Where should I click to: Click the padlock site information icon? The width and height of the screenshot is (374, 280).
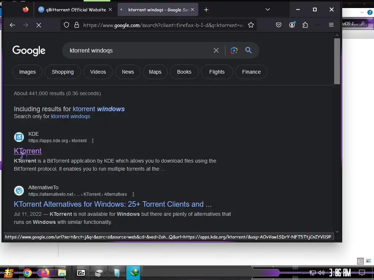tap(77, 25)
